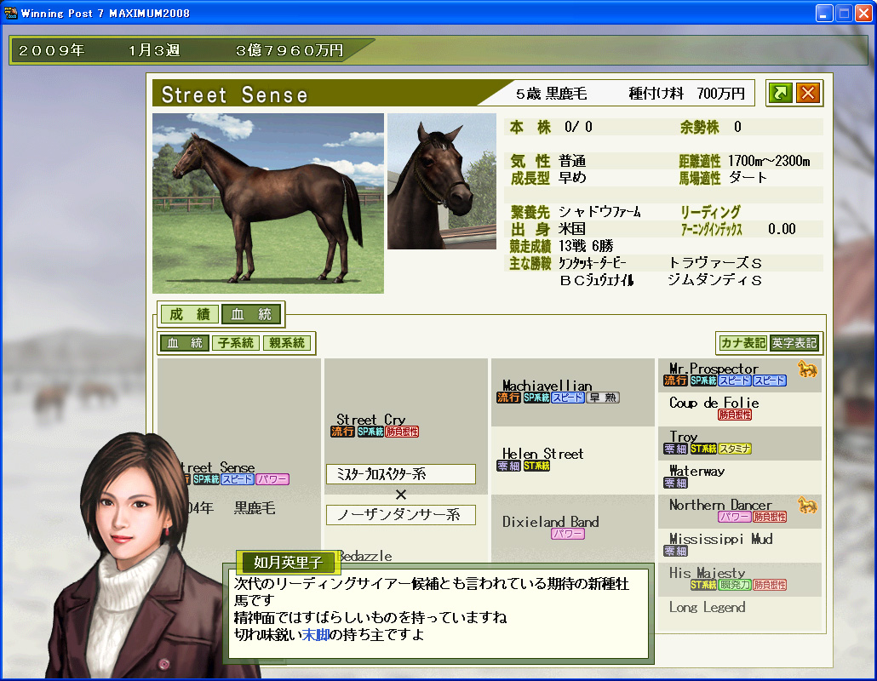Click the 勝負根性 badge under Street Cry

click(402, 432)
